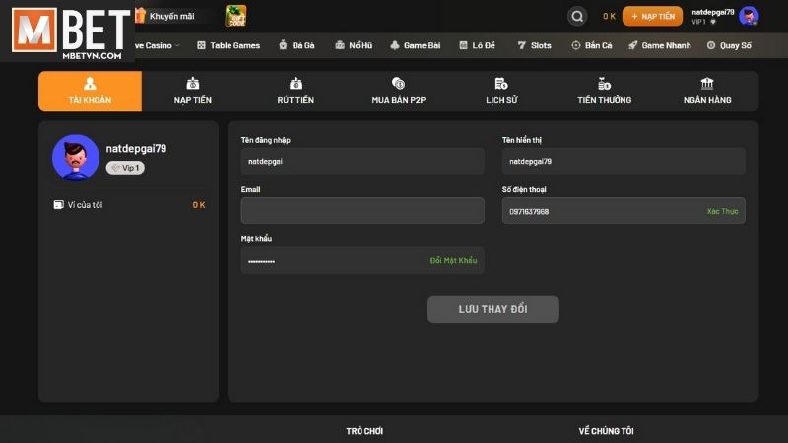Viewport: 788px width, 443px height.
Task: Open the NGÂN HÀNG tab
Action: (707, 92)
